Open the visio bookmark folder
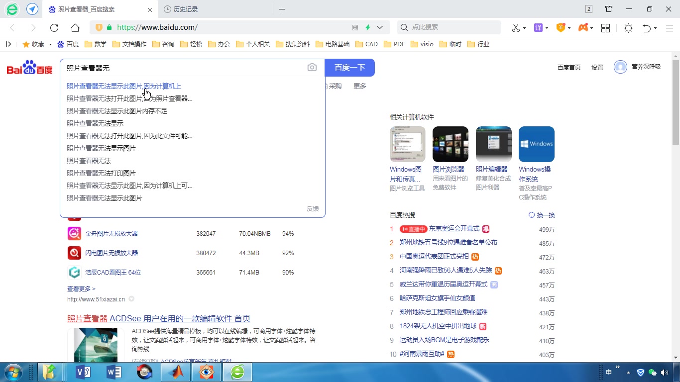Viewport: 680px width, 382px height. tap(422, 44)
